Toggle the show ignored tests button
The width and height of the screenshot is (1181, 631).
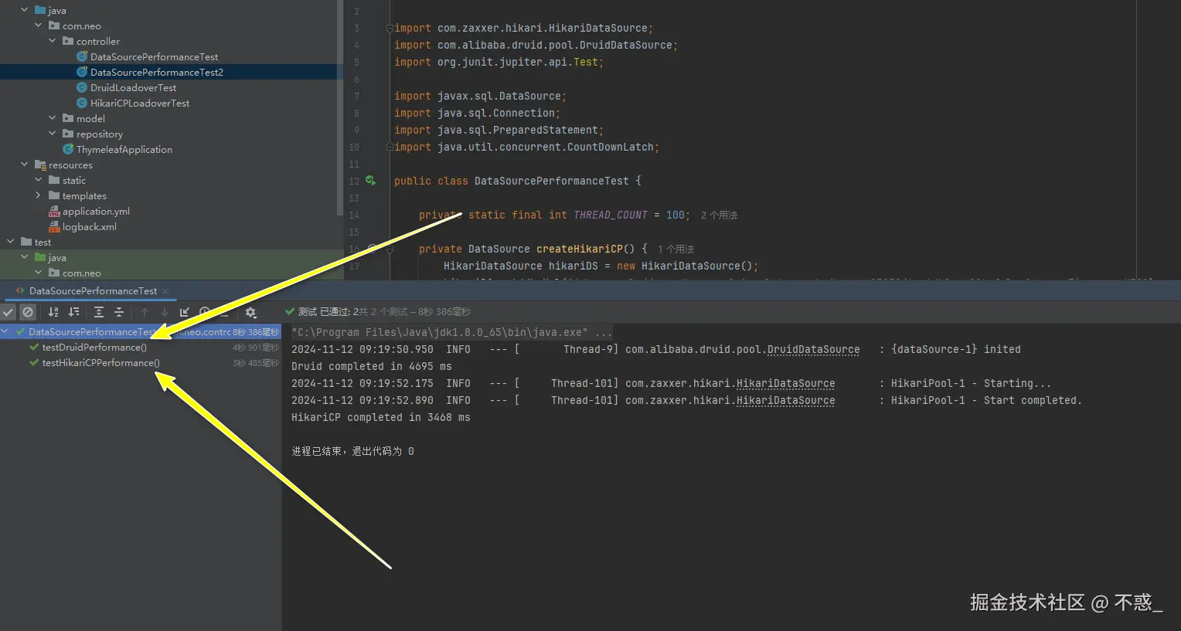[28, 312]
